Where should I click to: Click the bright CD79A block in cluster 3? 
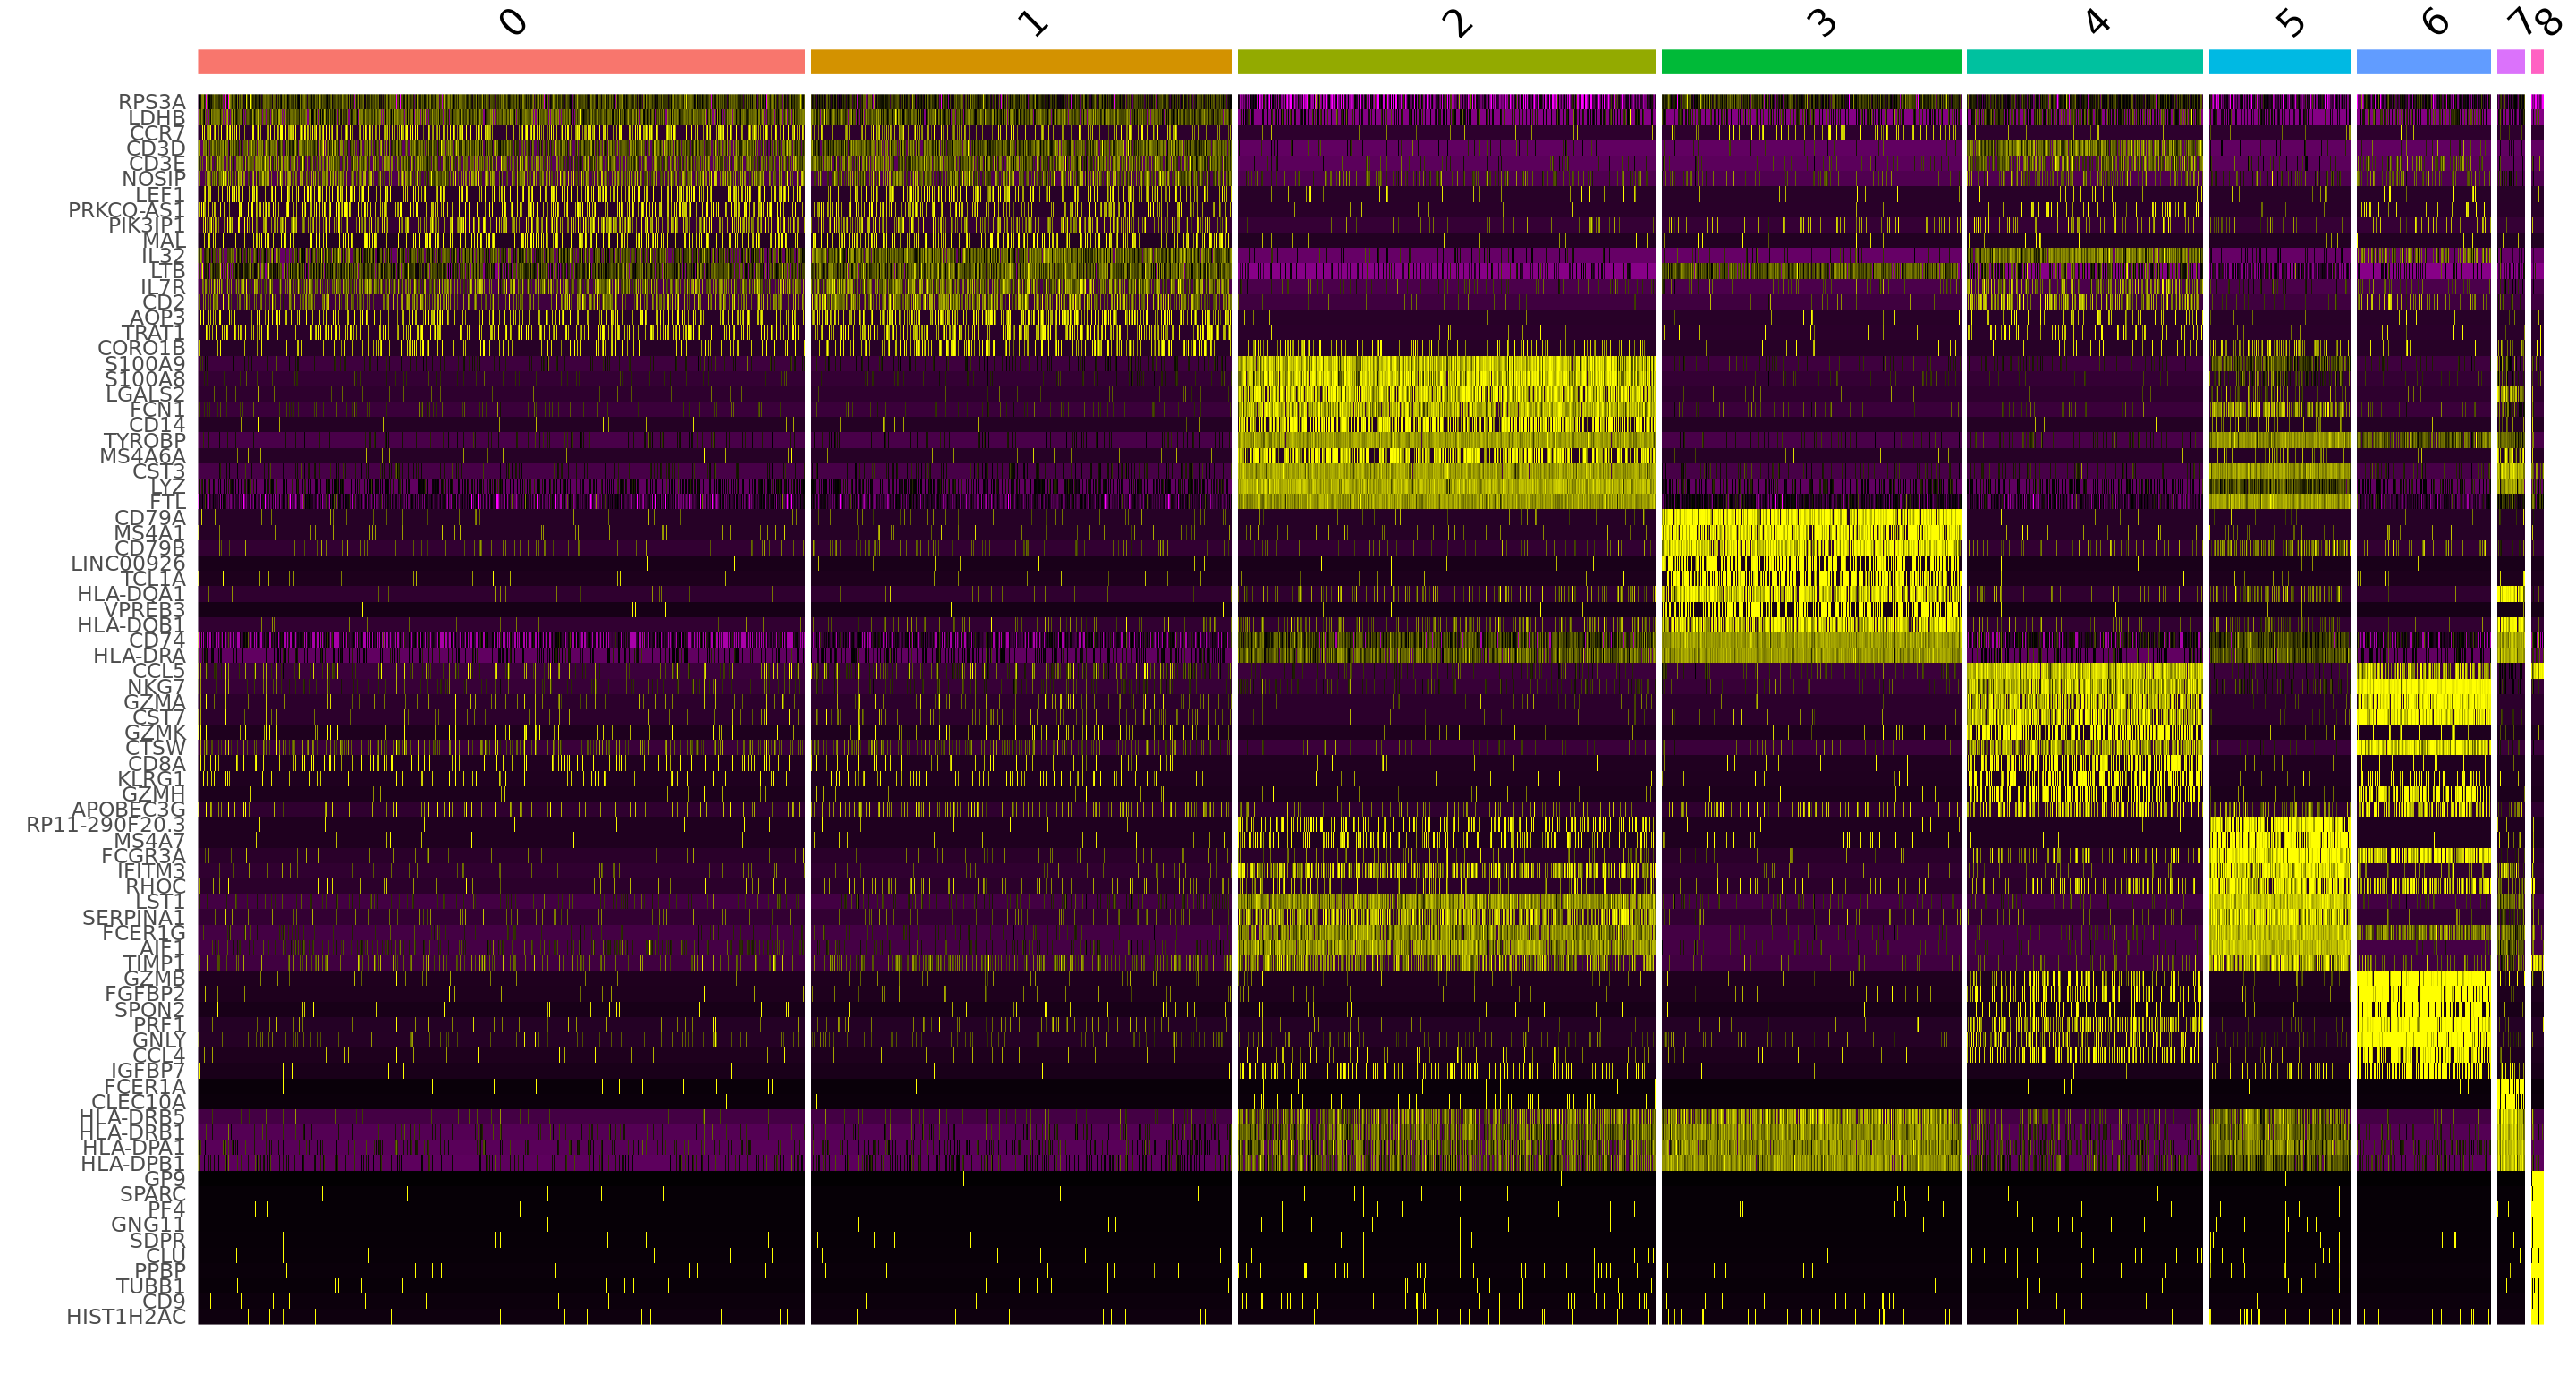coord(1811,517)
